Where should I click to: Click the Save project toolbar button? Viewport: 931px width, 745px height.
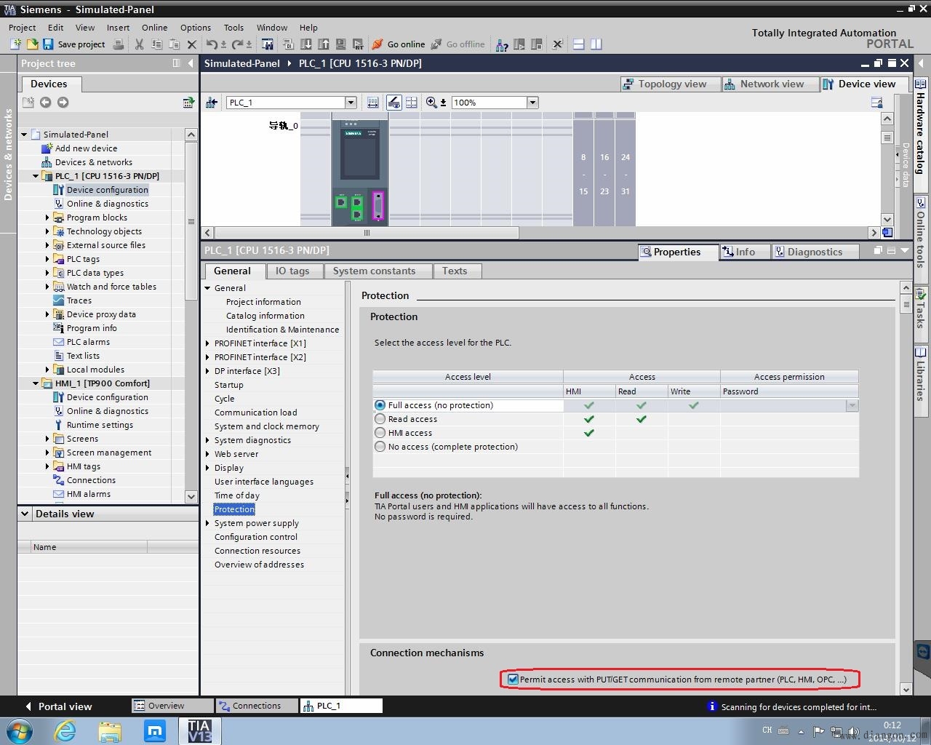(x=73, y=44)
